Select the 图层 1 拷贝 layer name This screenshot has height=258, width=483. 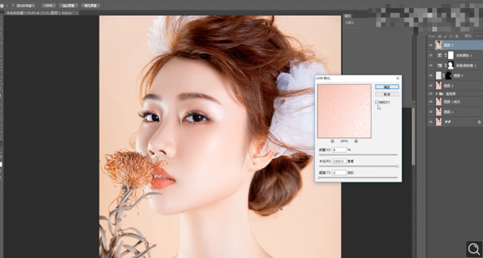coord(452,102)
